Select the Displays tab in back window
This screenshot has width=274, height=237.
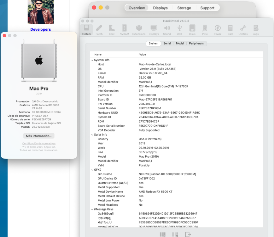(x=160, y=8)
